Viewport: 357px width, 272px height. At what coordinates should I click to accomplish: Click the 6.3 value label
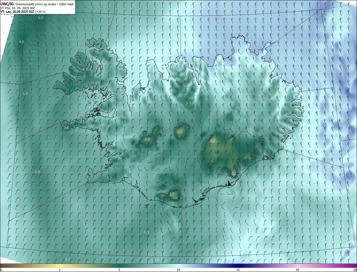[x=146, y=232]
